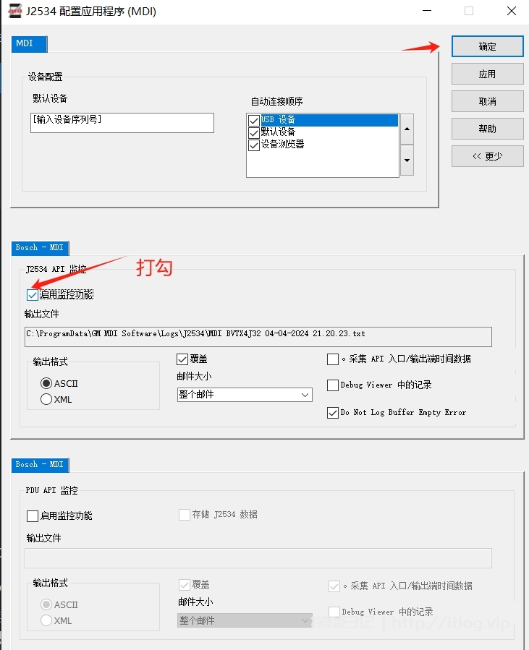Click the move down arrow for connection order
This screenshot has width=529, height=650.
coord(407,160)
